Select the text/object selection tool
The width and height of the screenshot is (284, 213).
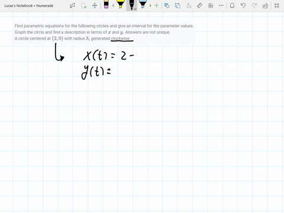click(72, 5)
